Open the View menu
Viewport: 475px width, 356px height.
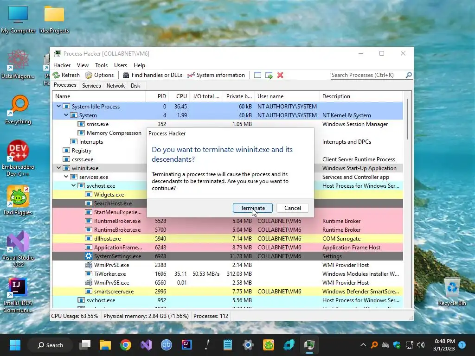(83, 65)
